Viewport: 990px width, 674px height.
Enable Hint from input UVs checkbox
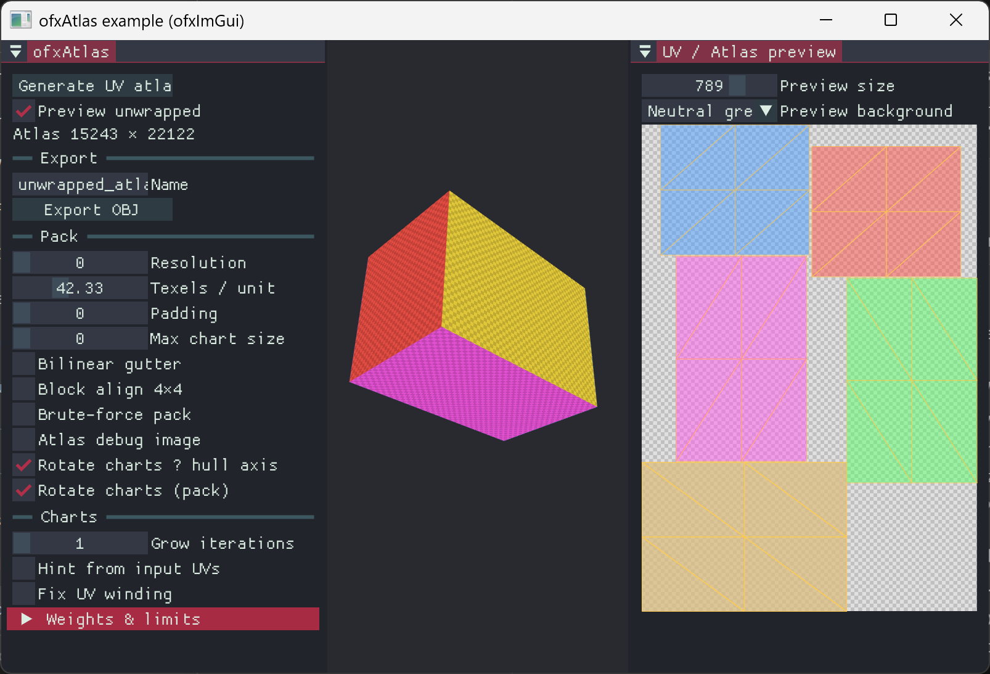coord(23,569)
